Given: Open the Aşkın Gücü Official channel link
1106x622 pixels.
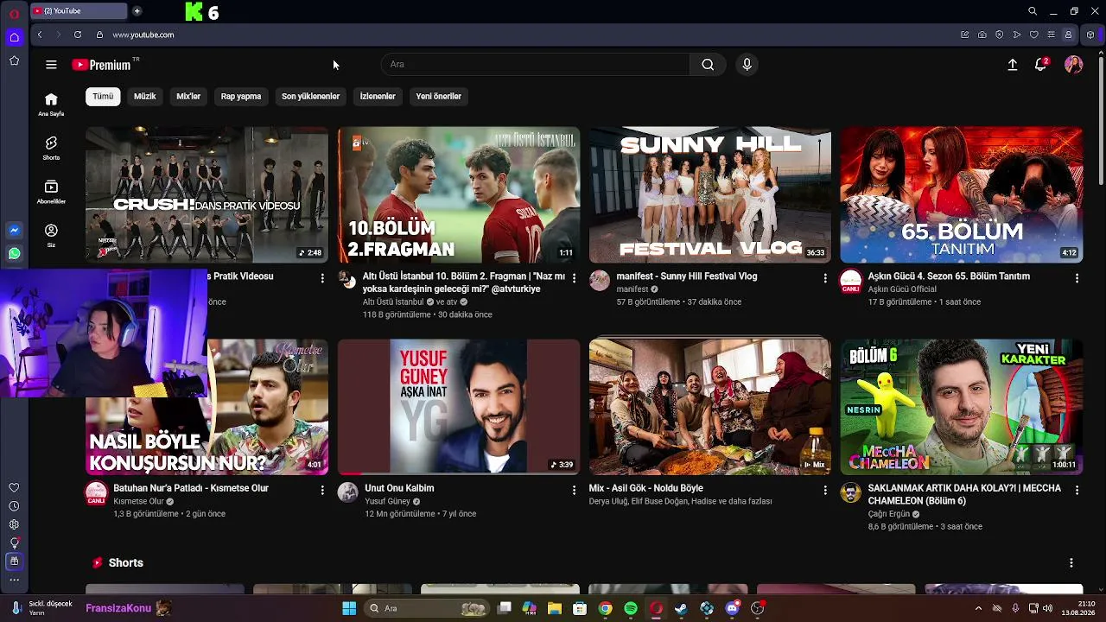Looking at the screenshot, I should 902,289.
